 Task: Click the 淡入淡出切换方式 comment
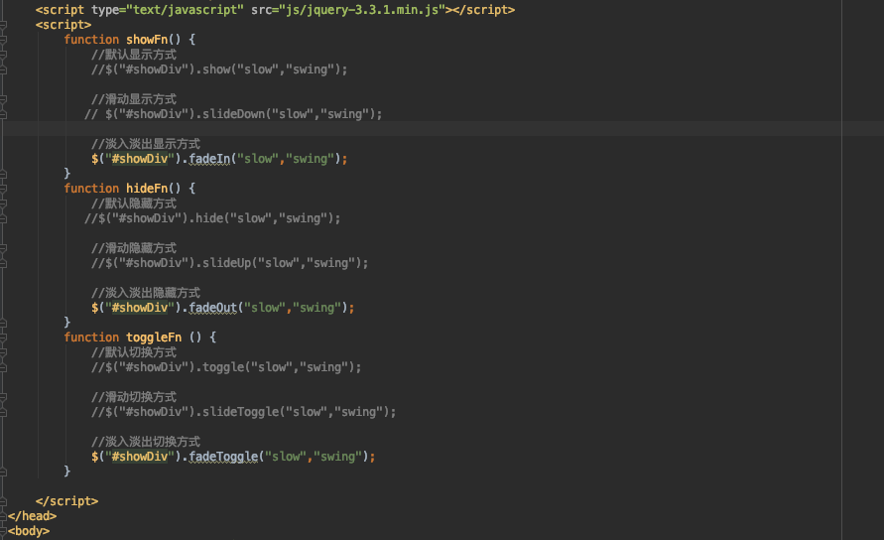tap(146, 442)
